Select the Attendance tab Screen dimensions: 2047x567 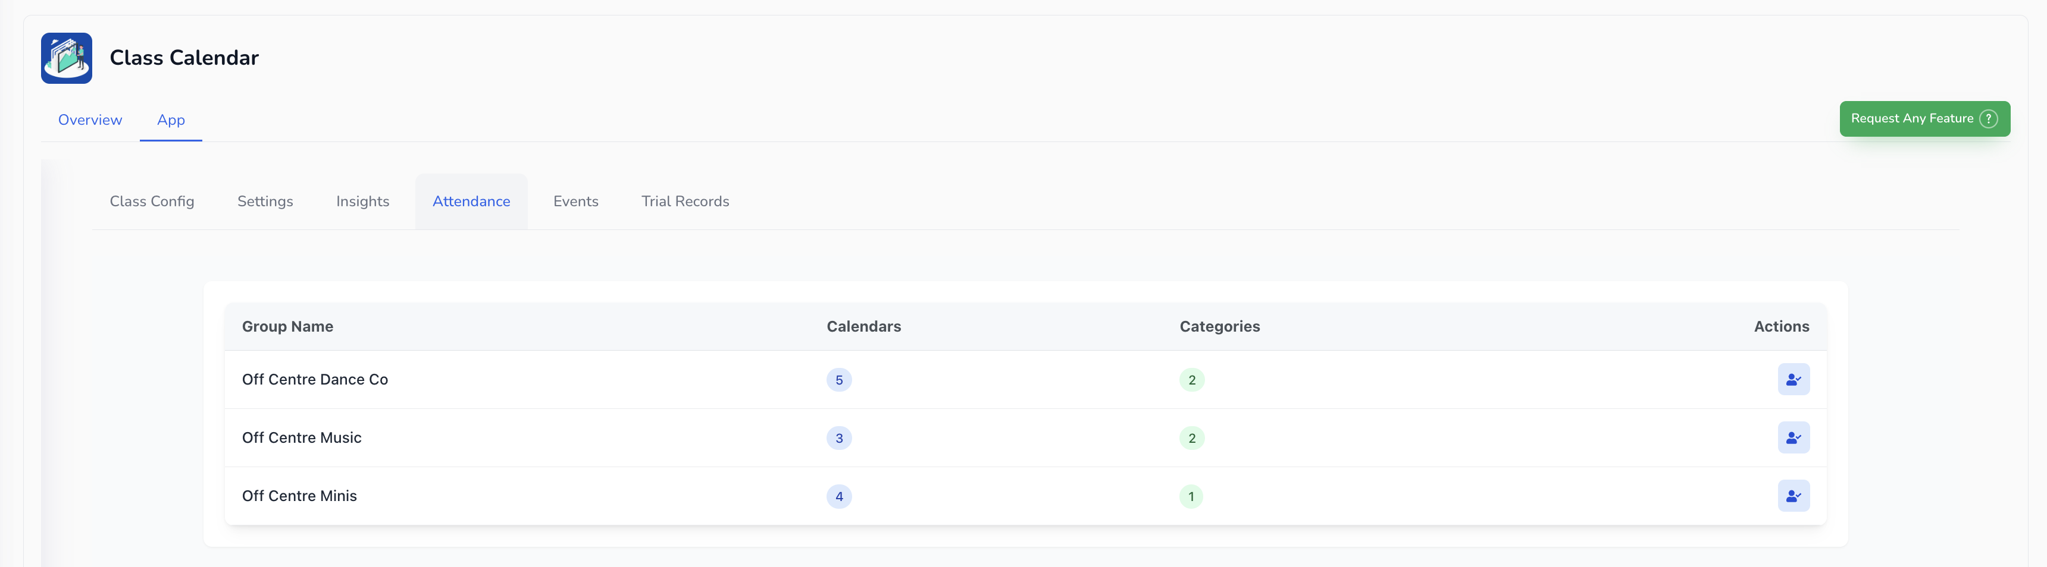coord(471,201)
